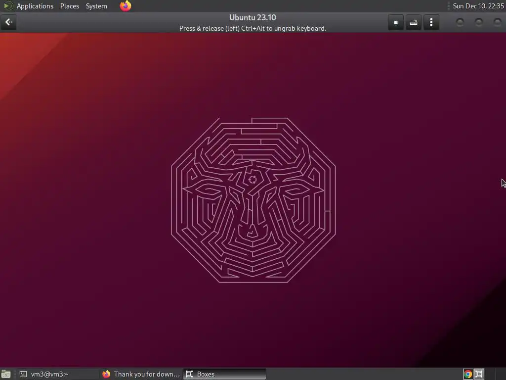Open the three-dot actions menu in Boxes
The width and height of the screenshot is (506, 380).
point(431,23)
